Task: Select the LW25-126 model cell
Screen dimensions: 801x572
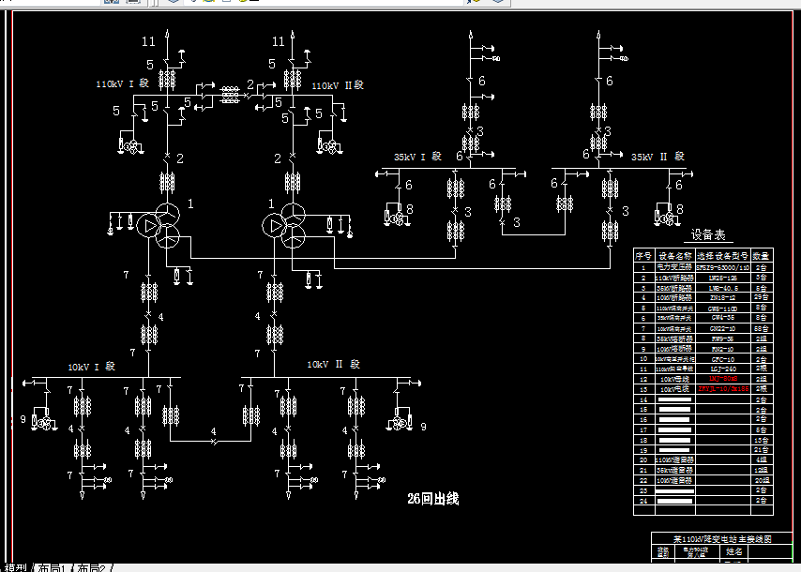Action: (x=723, y=278)
